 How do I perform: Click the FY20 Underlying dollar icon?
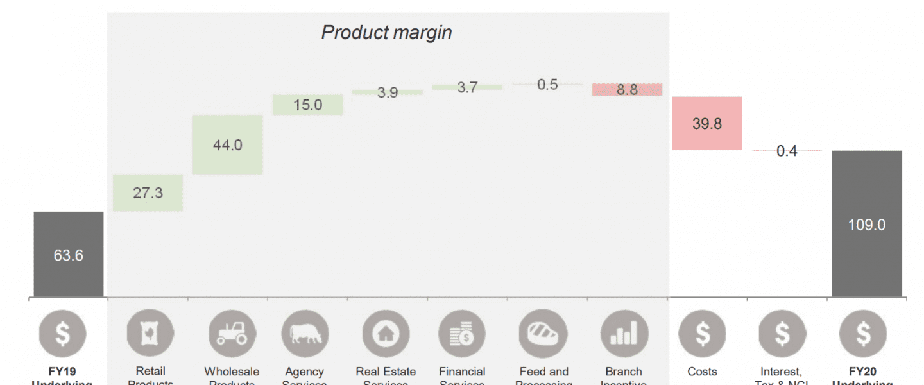point(863,334)
